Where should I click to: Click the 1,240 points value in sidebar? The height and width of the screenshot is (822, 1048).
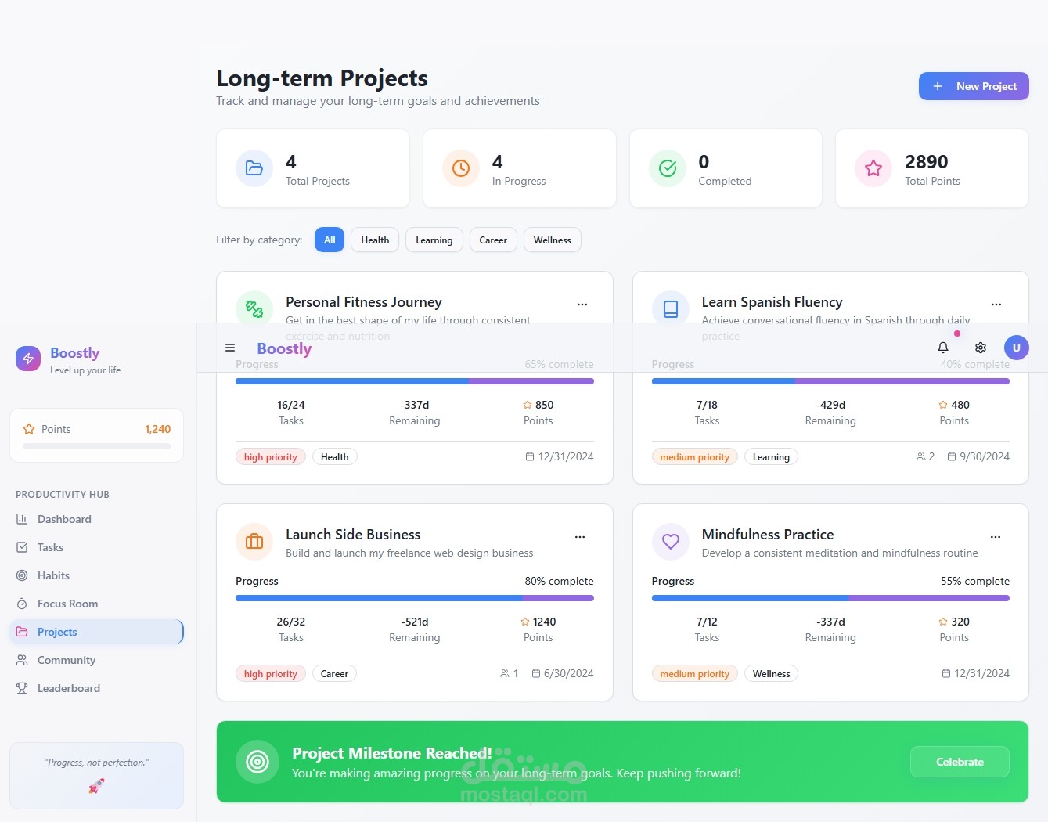click(157, 429)
